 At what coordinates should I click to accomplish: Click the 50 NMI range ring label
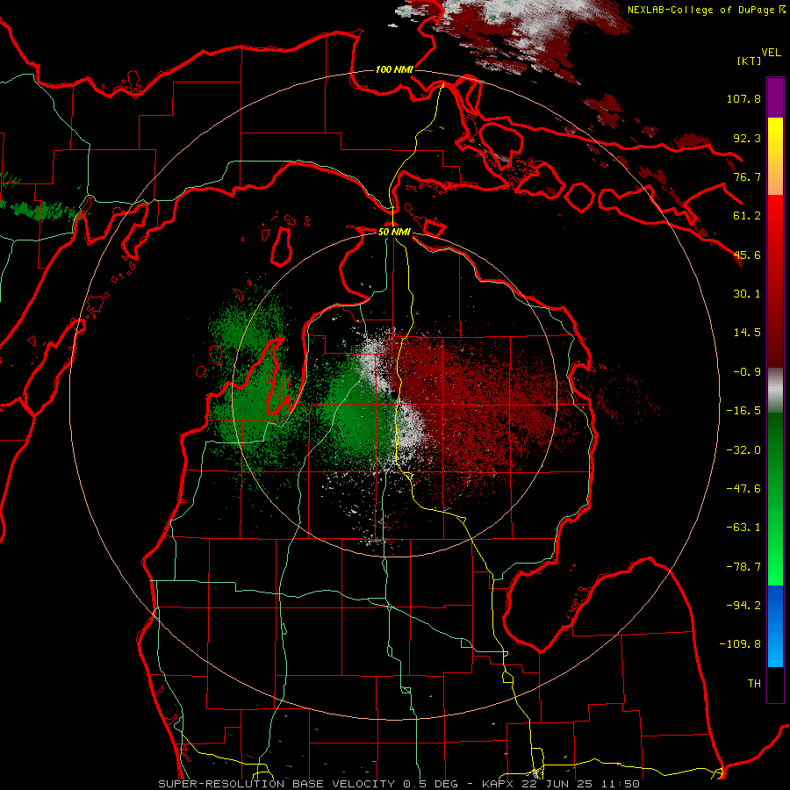pyautogui.click(x=394, y=232)
